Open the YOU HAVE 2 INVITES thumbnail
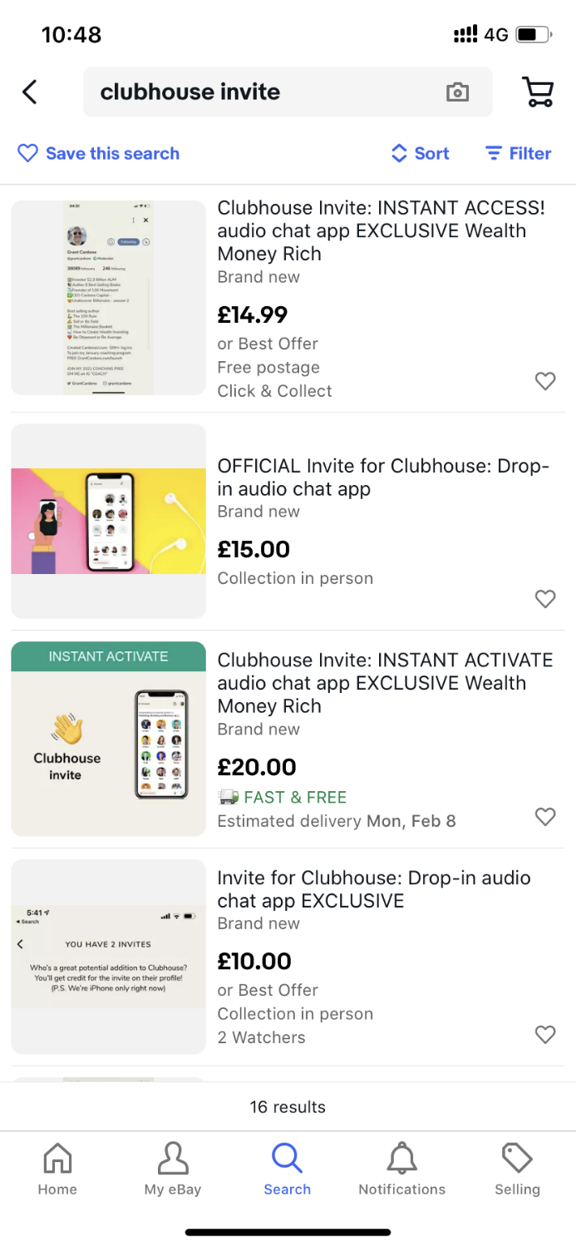The width and height of the screenshot is (576, 1247). point(108,957)
